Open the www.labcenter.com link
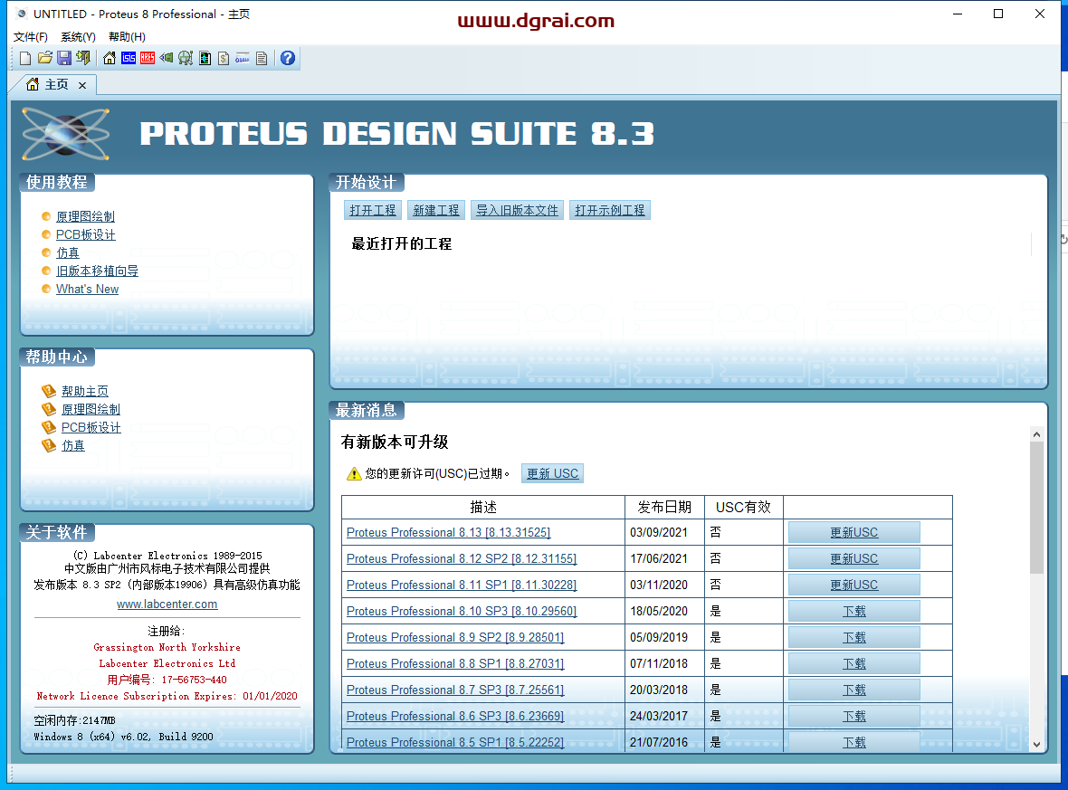The image size is (1068, 790). 167,604
